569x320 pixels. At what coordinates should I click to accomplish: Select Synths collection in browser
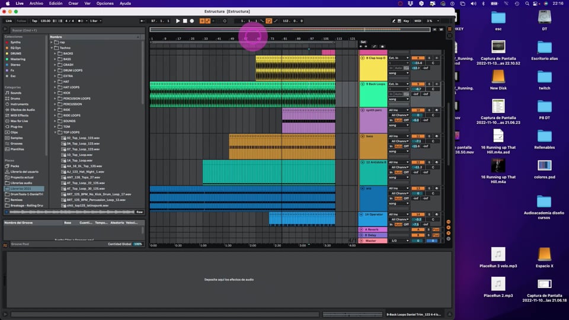(15, 43)
